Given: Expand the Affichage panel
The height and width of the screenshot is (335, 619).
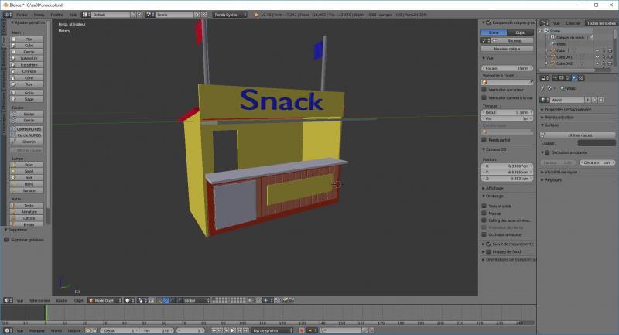Looking at the screenshot, I should [497, 188].
